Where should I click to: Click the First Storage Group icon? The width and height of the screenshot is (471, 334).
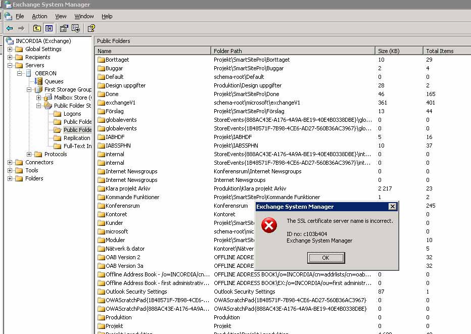pos(38,89)
